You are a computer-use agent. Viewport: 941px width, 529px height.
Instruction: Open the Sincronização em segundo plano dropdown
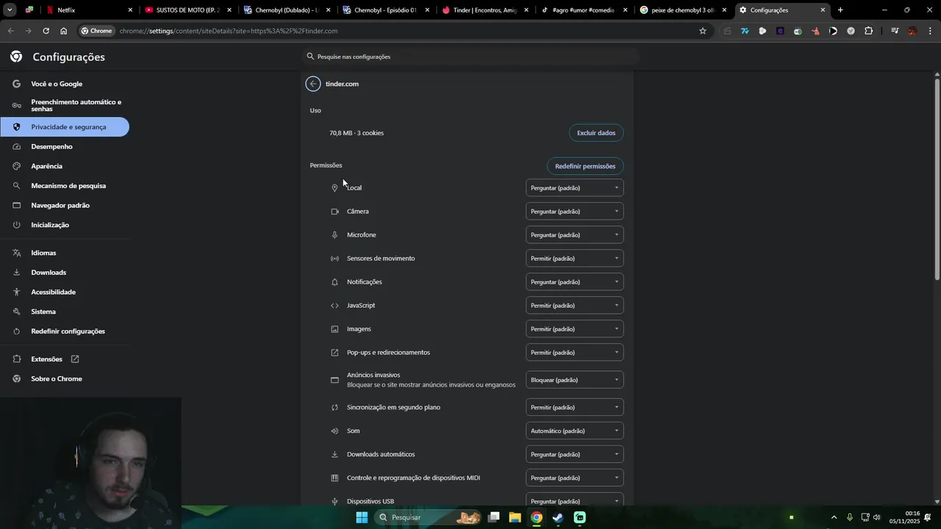click(x=575, y=407)
